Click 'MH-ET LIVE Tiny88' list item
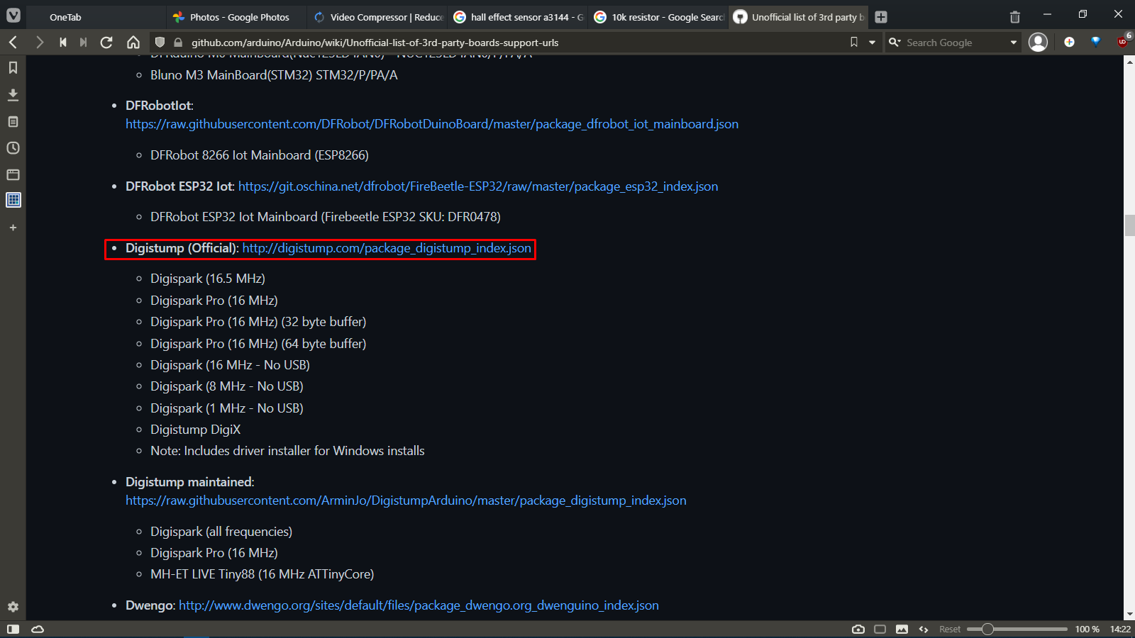The width and height of the screenshot is (1135, 638). [262, 574]
